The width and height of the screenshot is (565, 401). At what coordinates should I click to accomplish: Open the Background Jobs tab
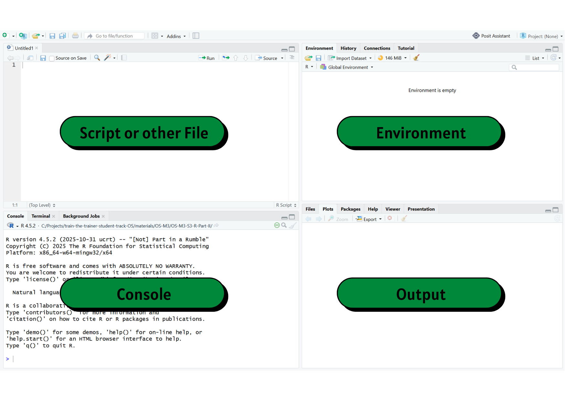81,216
